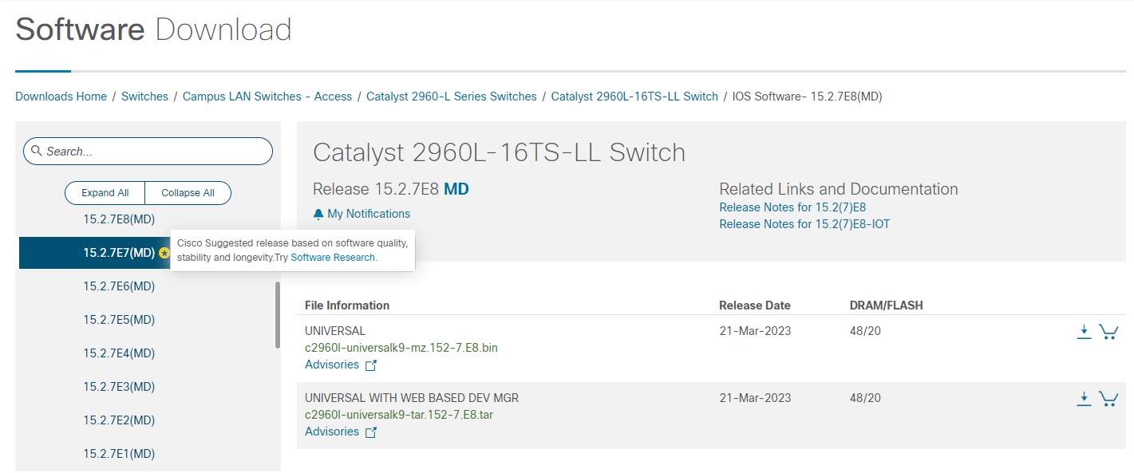1134x473 pixels.
Task: Navigate to Campus LAN Switches - Access
Action: 267,97
